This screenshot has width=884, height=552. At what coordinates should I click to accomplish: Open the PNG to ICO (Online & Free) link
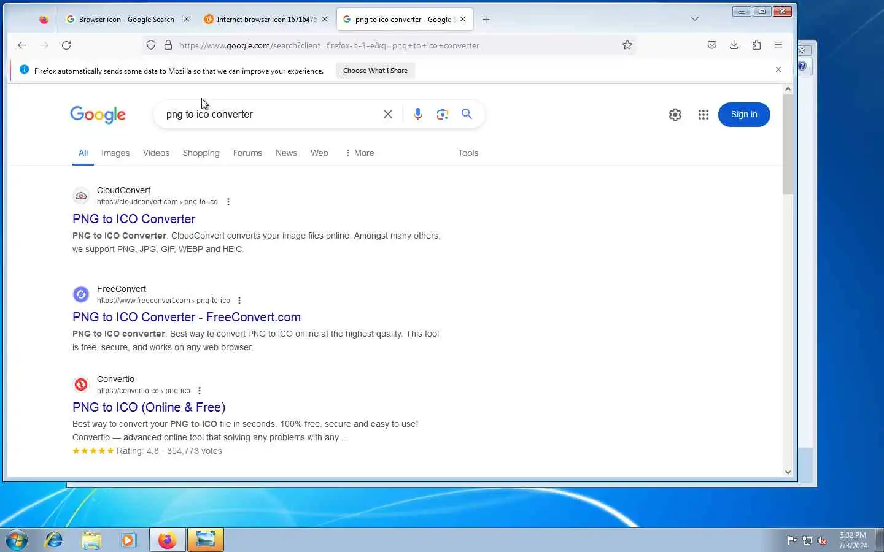pos(149,407)
